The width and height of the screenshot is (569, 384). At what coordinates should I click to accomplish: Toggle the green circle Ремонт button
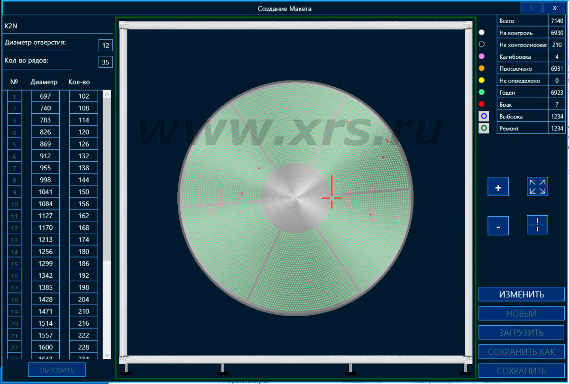[484, 128]
